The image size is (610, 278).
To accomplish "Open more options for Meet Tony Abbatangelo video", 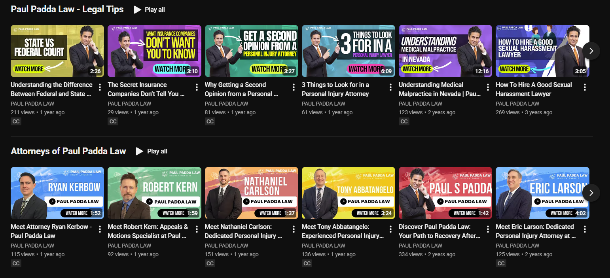I will pos(390,229).
